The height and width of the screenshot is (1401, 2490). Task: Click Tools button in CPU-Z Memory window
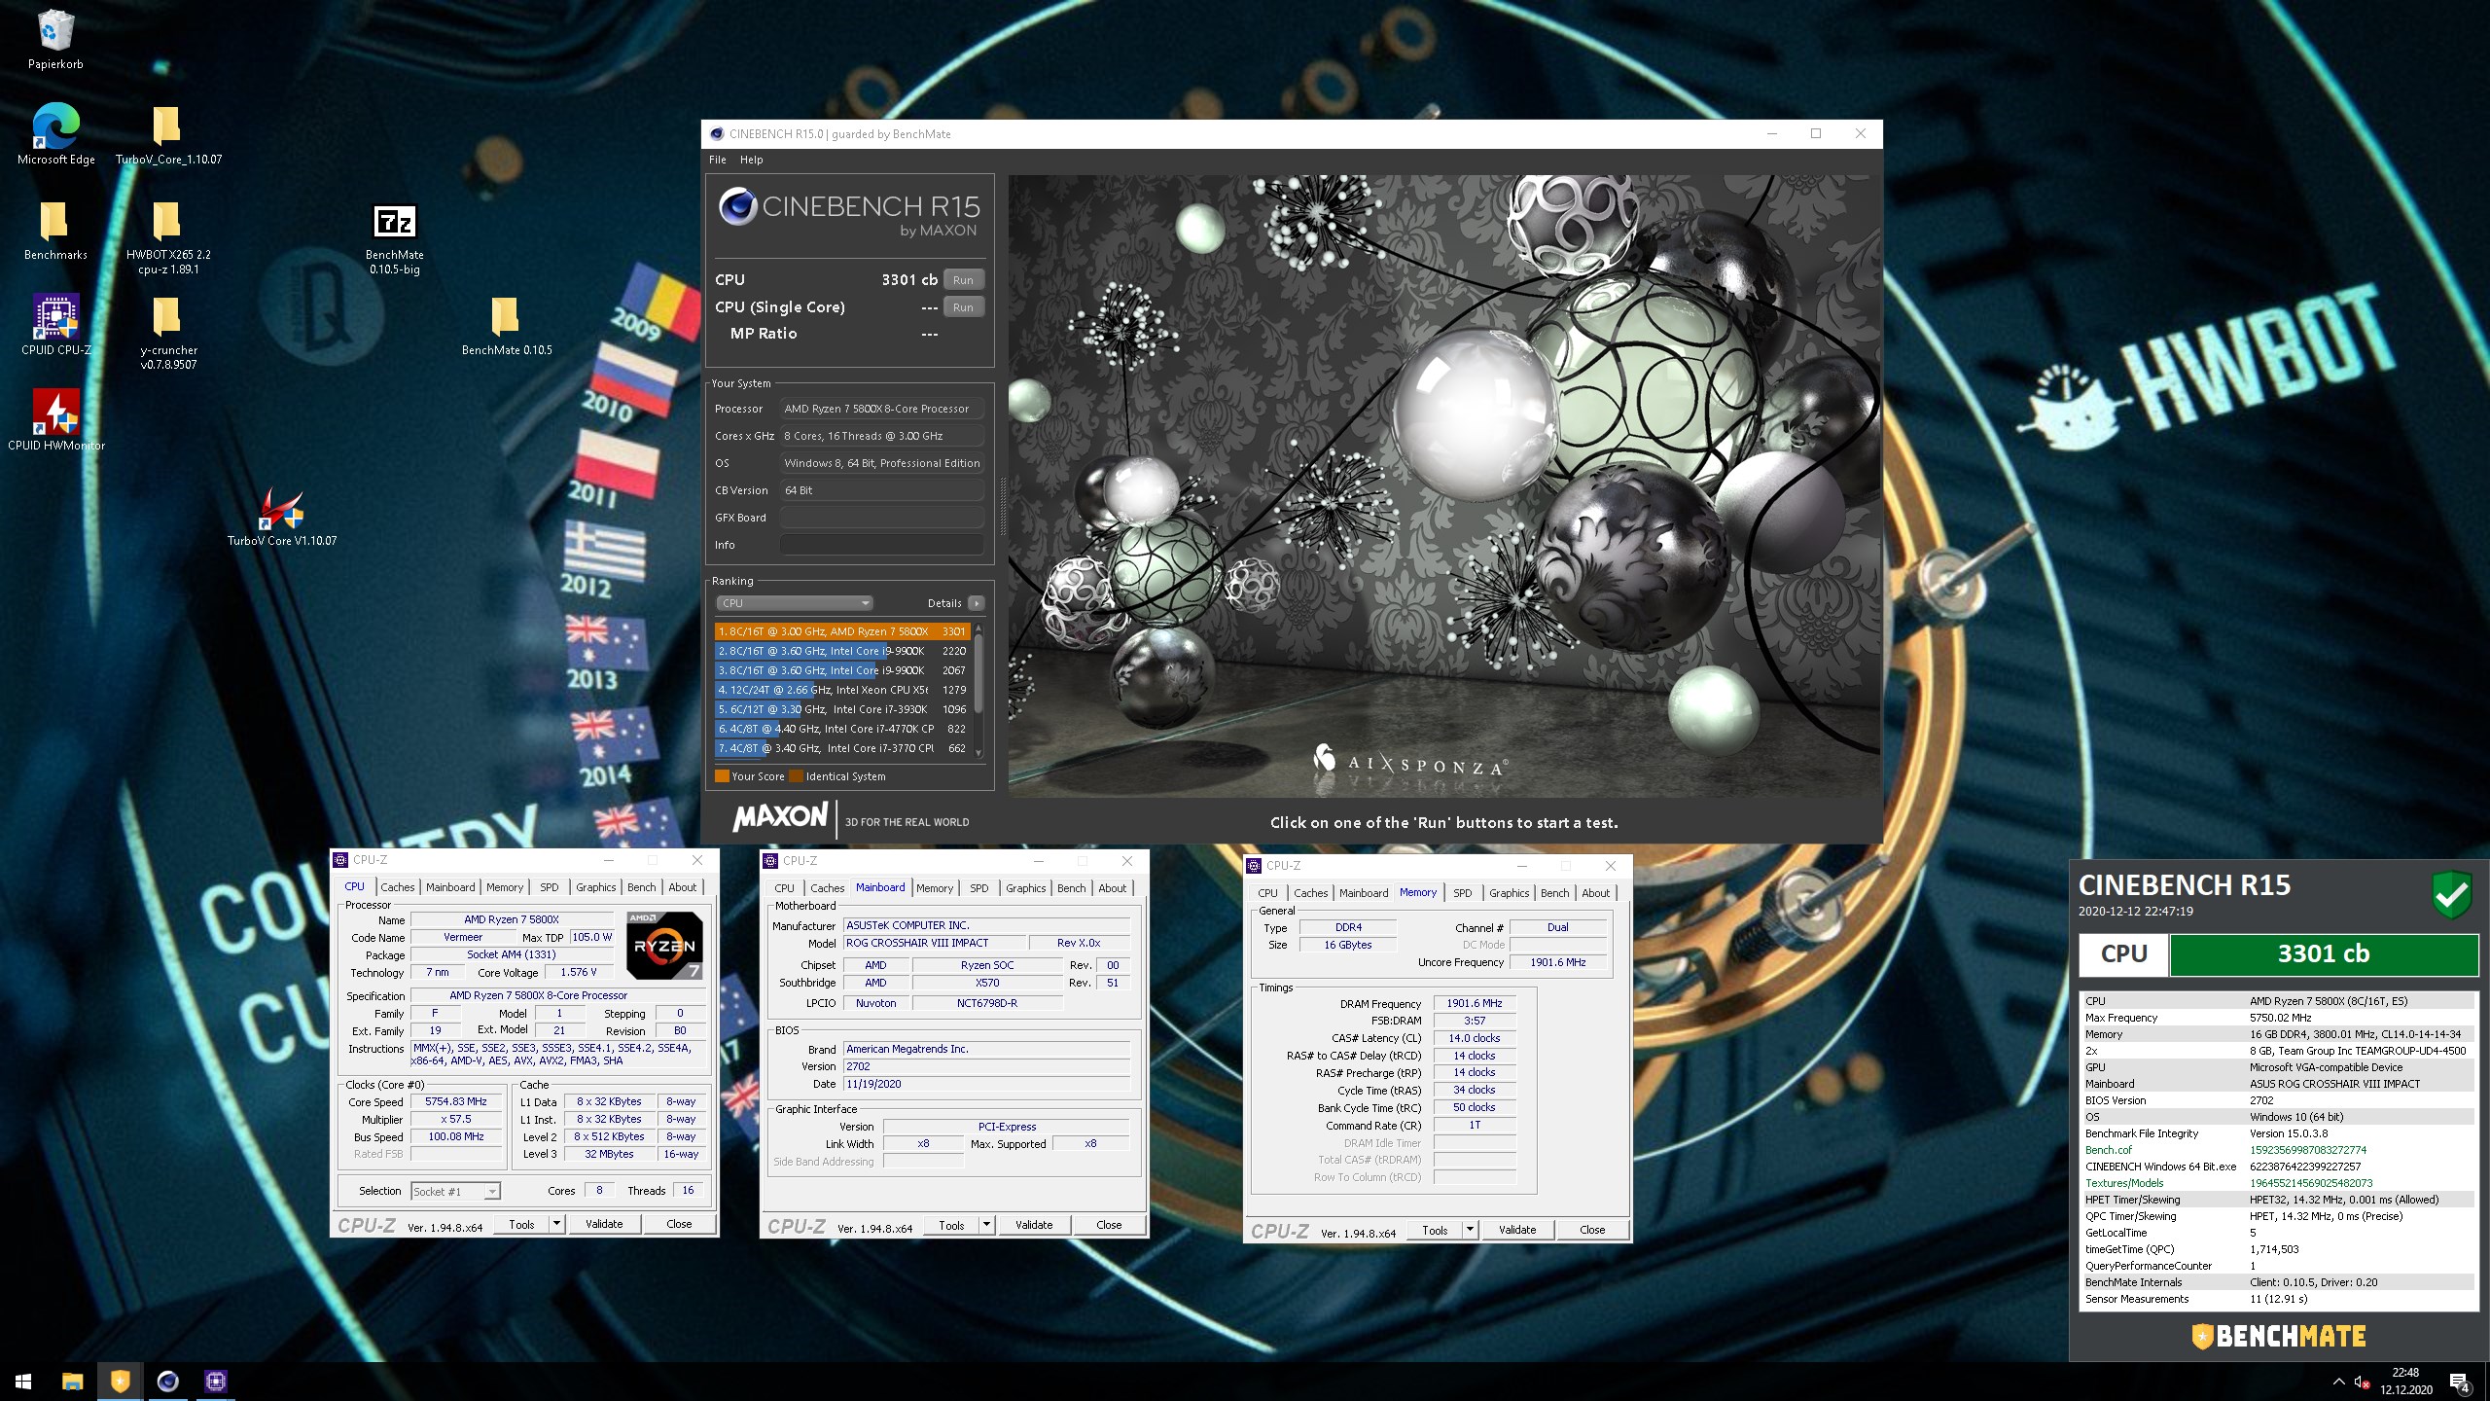click(x=1435, y=1230)
